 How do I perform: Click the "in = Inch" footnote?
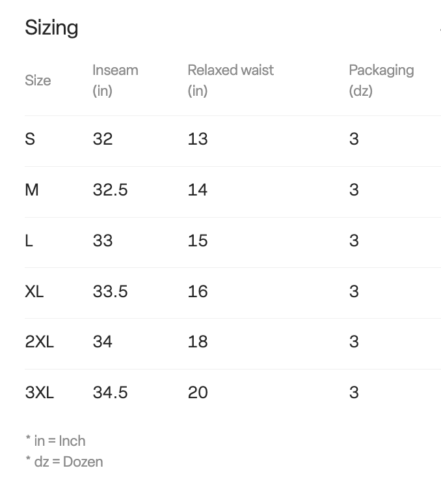55,441
